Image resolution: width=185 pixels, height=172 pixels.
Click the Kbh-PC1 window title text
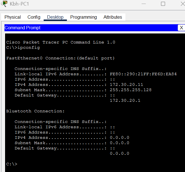(x=19, y=4)
